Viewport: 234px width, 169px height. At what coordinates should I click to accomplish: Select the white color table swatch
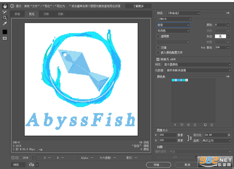pos(186,80)
